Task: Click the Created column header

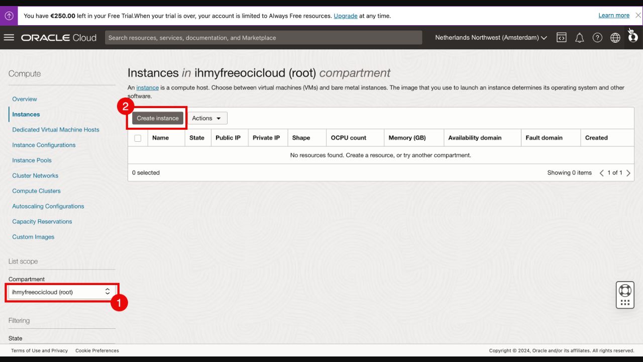Action: (596, 138)
